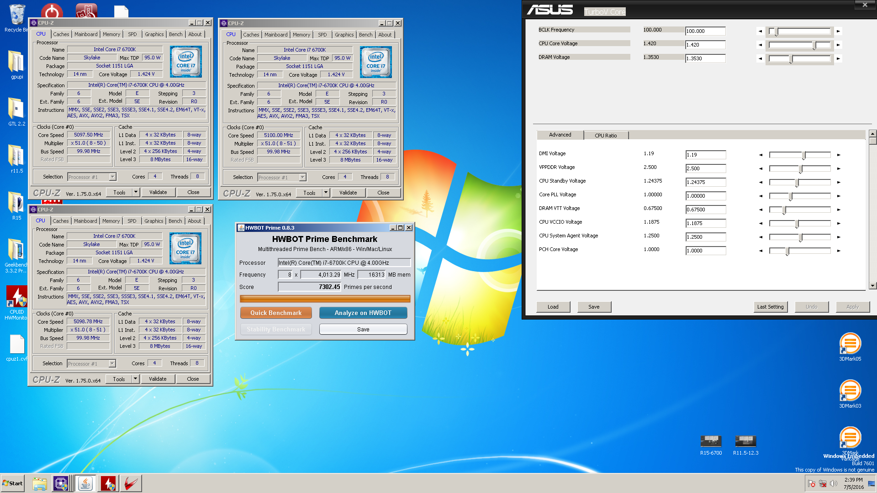
Task: Open Tools dropdown arrow in top-left CPU-Z
Action: pos(136,192)
